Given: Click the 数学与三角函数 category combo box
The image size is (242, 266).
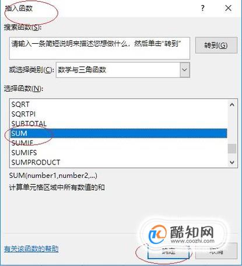Looking at the screenshot, I should [122, 70].
